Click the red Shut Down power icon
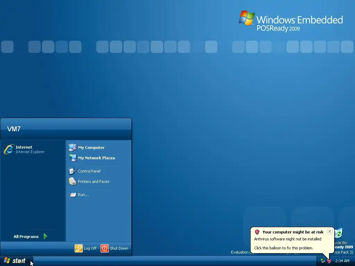Viewport: 355px width, 266px height. point(105,248)
